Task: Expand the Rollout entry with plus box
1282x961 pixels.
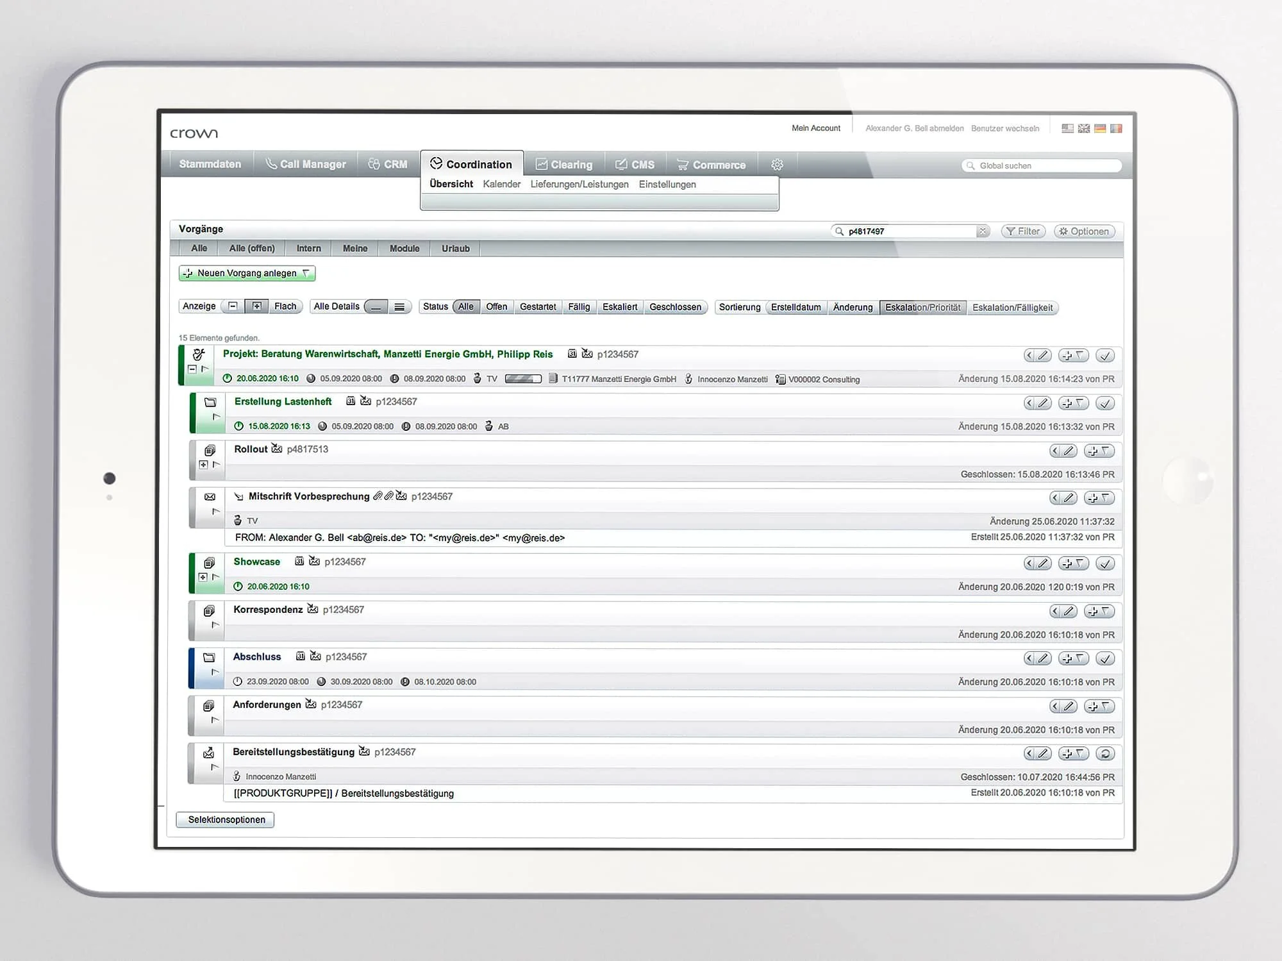Action: pyautogui.click(x=203, y=465)
